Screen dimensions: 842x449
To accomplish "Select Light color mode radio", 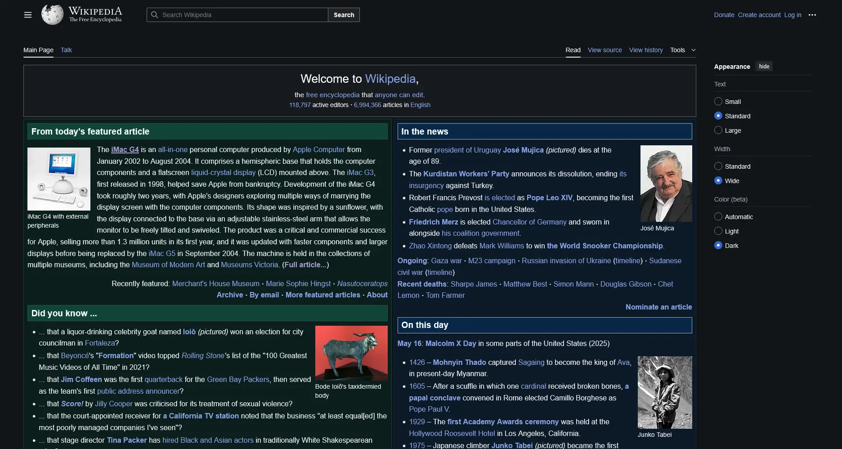I will (718, 231).
